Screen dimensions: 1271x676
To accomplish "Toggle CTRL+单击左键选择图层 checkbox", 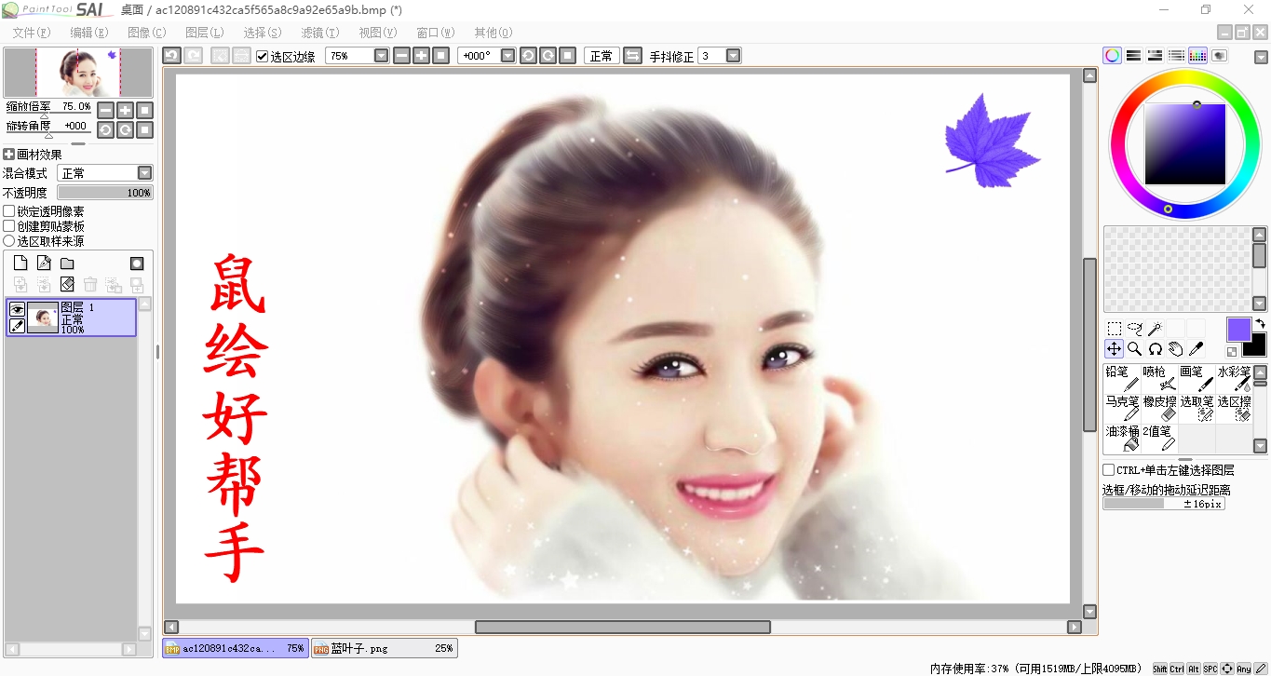I will (1109, 470).
